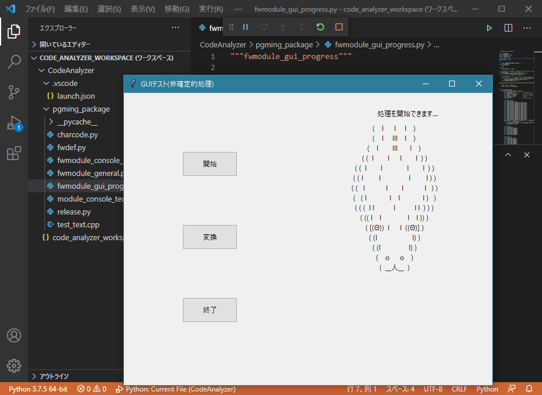Stop the debug session
Image resolution: width=542 pixels, height=395 pixels.
tap(339, 27)
